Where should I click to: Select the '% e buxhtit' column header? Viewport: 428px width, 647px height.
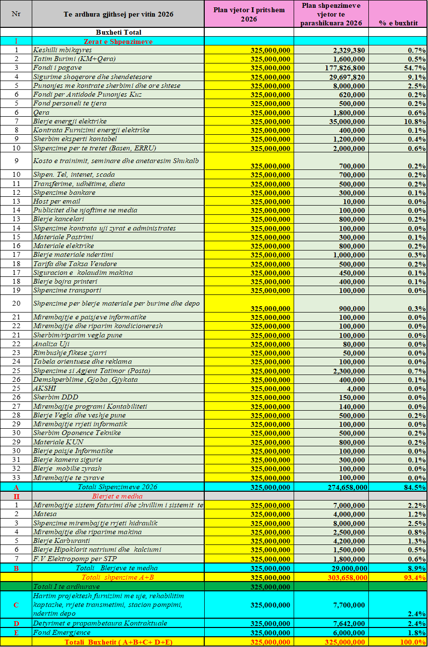(398, 23)
